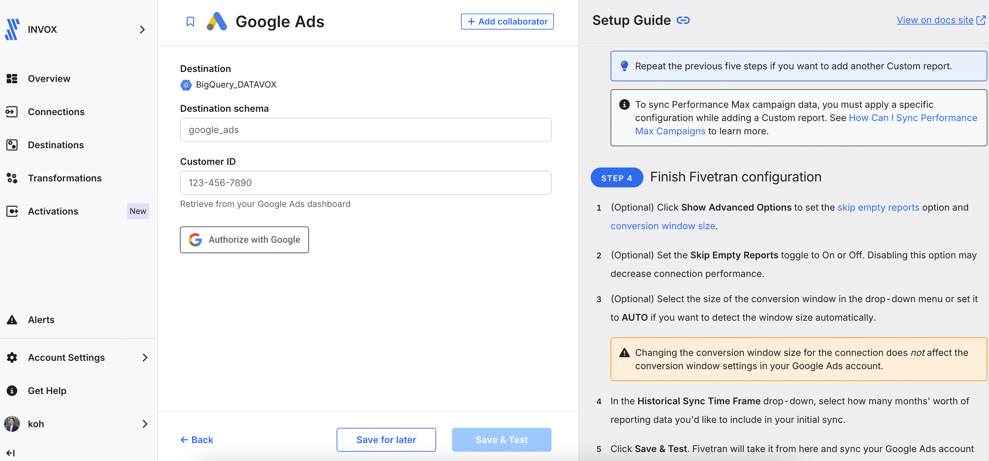Click the Connections arrow icon
Viewport: 989px width, 461px height.
(12, 112)
